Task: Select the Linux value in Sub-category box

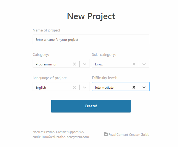Action: coord(99,64)
